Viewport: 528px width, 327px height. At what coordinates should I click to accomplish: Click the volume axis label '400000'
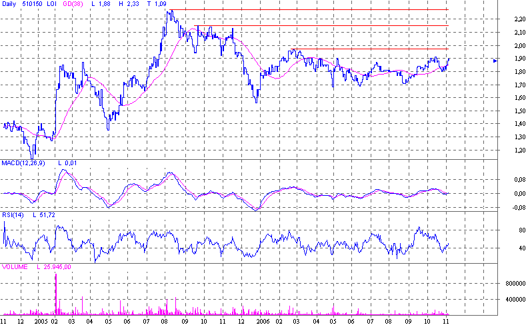coord(515,300)
